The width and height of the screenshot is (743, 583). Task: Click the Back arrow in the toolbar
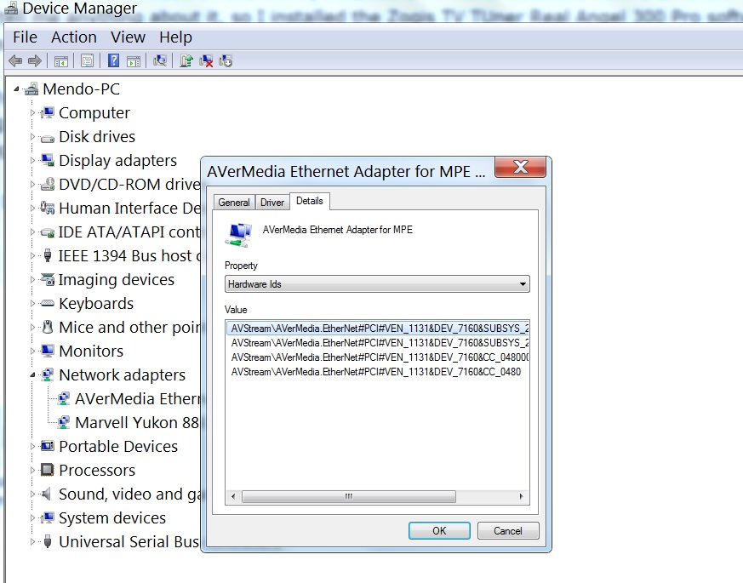click(x=15, y=60)
